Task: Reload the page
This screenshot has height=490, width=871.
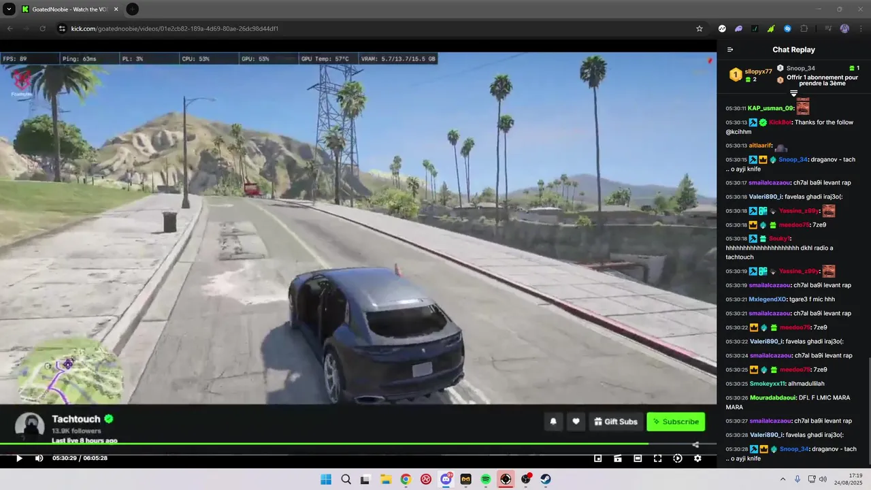Action: click(x=42, y=29)
